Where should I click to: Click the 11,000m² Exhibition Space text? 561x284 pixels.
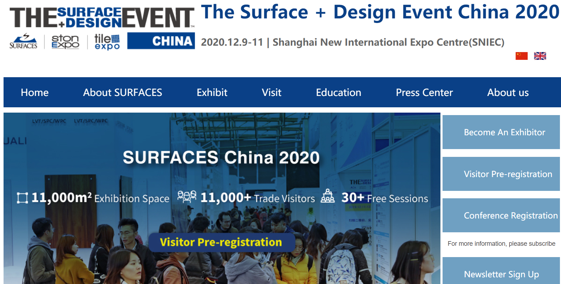click(x=100, y=198)
